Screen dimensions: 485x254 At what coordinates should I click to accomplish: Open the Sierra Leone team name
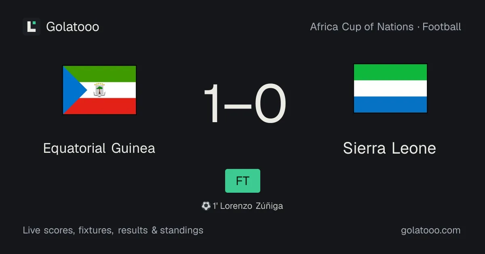coord(390,148)
